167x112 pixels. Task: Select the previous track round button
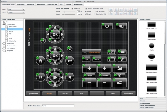pyautogui.click(x=41, y=77)
